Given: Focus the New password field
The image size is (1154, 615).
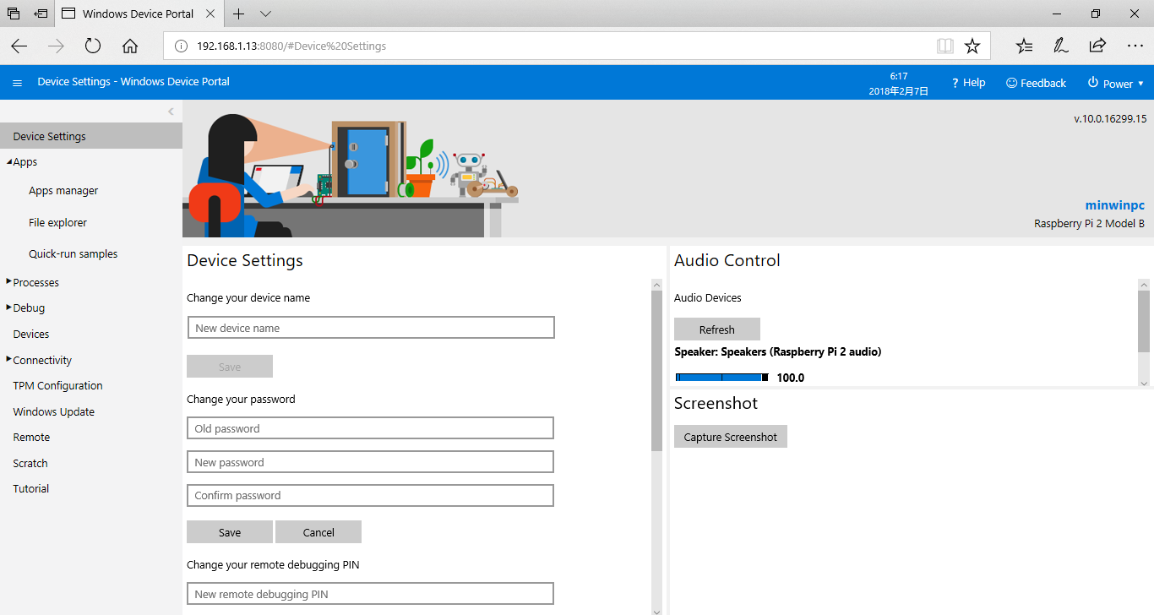Looking at the screenshot, I should coord(370,462).
